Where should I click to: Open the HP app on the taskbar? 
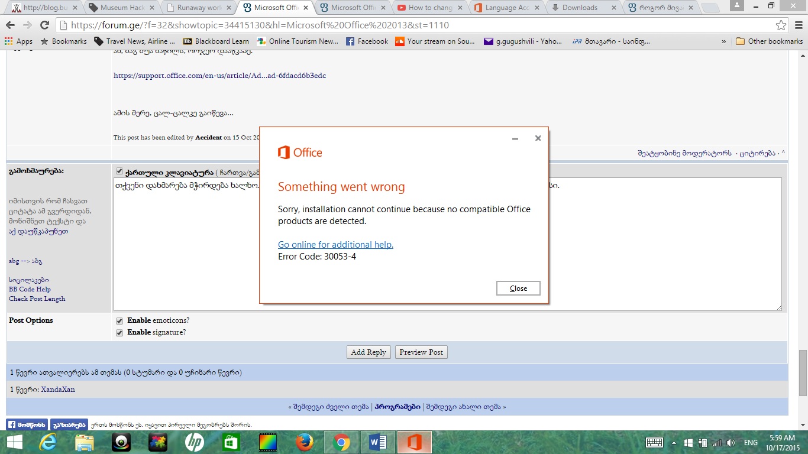[x=195, y=442]
